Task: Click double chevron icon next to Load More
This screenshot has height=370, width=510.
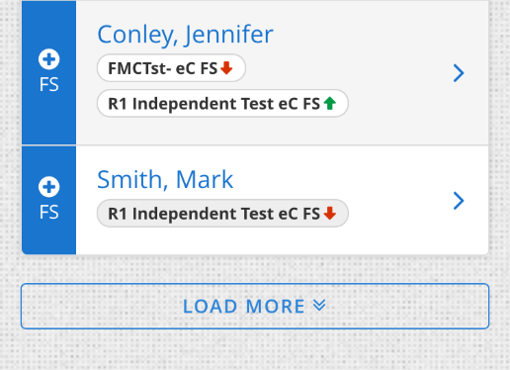Action: 319,306
